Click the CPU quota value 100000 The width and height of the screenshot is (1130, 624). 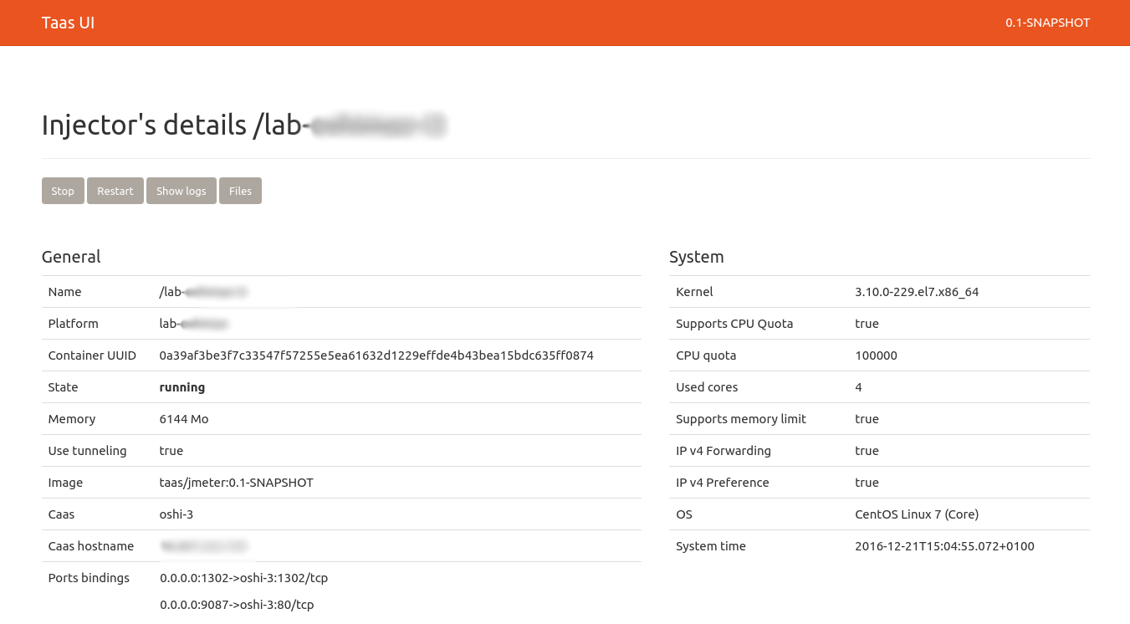pos(876,355)
